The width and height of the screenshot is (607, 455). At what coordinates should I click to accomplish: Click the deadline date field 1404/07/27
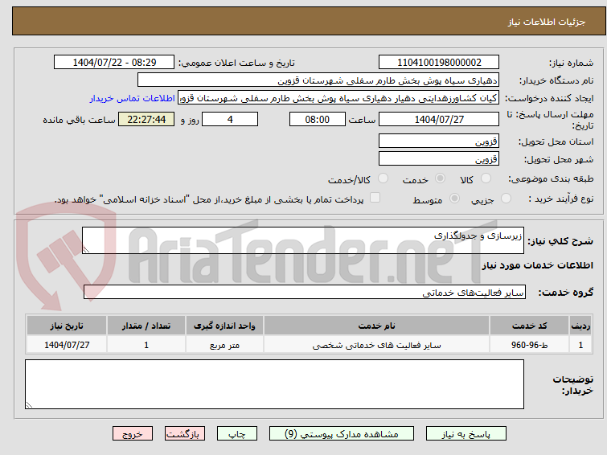pyautogui.click(x=439, y=119)
